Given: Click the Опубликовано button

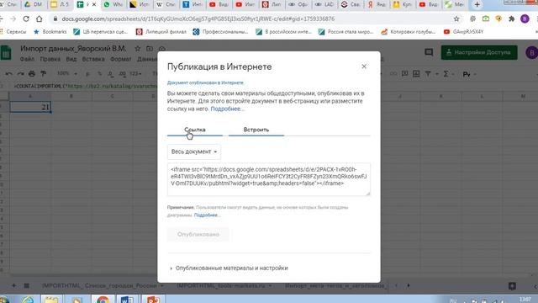Looking at the screenshot, I should [x=198, y=234].
